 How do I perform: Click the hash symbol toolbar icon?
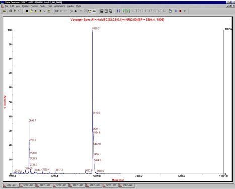click(27, 11)
